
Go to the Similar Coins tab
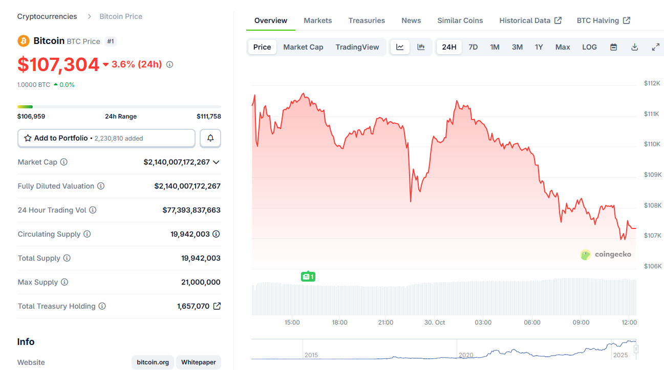pos(460,20)
